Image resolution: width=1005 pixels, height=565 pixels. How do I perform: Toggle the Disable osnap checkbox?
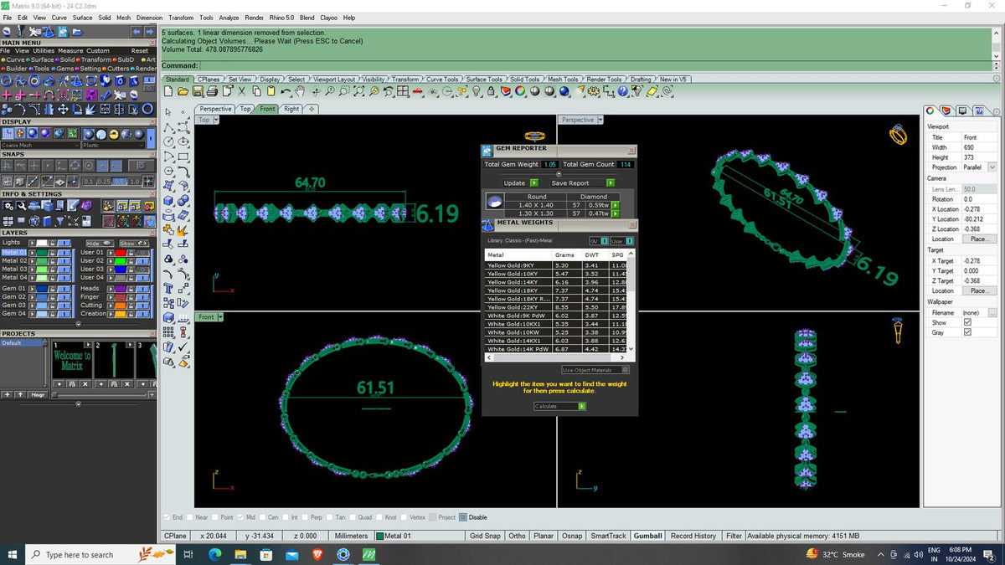tap(463, 517)
